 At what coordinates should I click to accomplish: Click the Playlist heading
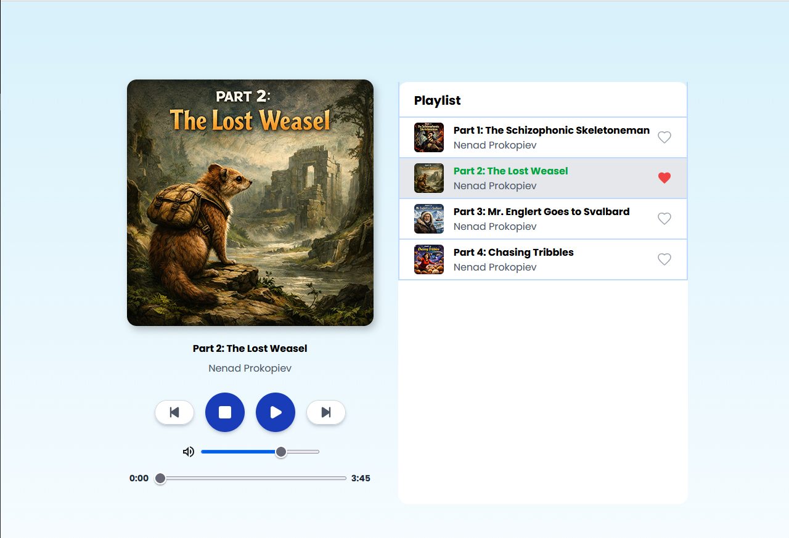click(438, 100)
